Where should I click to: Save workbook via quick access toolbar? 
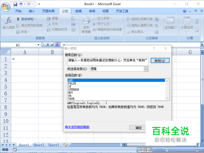pyautogui.click(x=15, y=4)
